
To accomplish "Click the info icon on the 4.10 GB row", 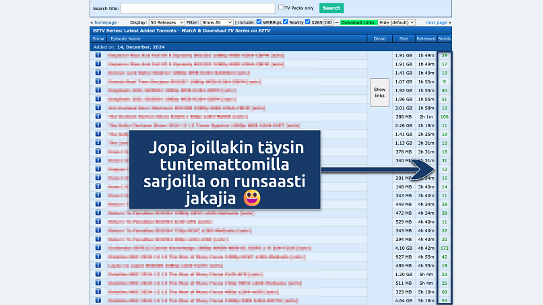I will 98,248.
